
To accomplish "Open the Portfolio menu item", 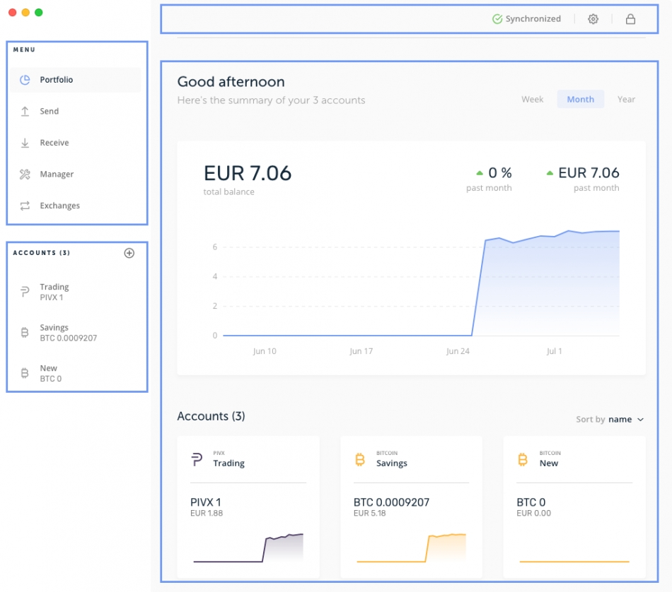I will [76, 80].
